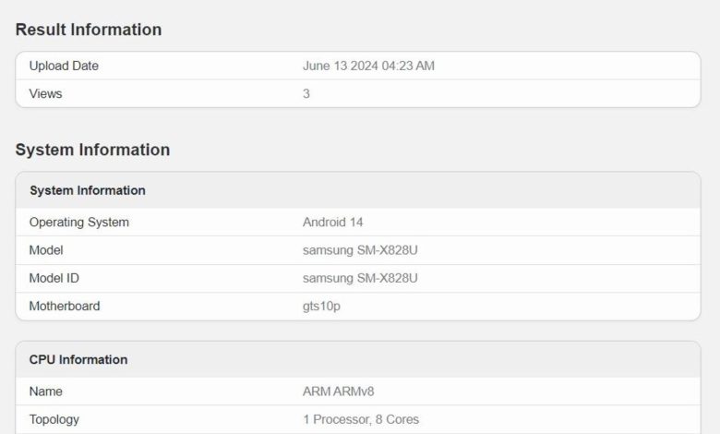Click the Model row label
The width and height of the screenshot is (720, 434).
(46, 250)
